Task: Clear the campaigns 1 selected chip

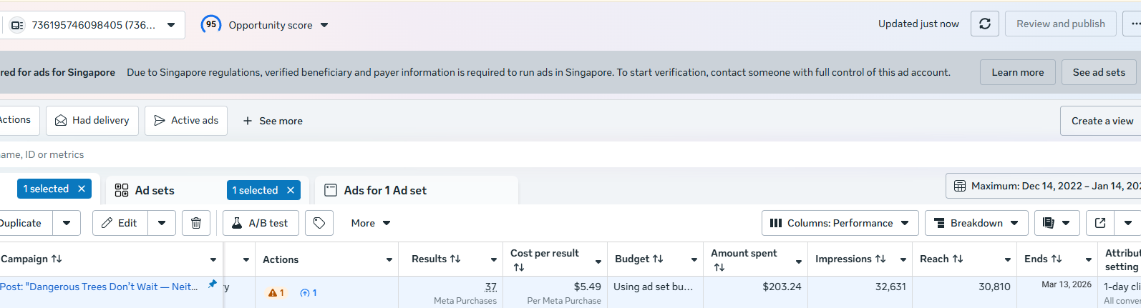Action: coord(82,189)
